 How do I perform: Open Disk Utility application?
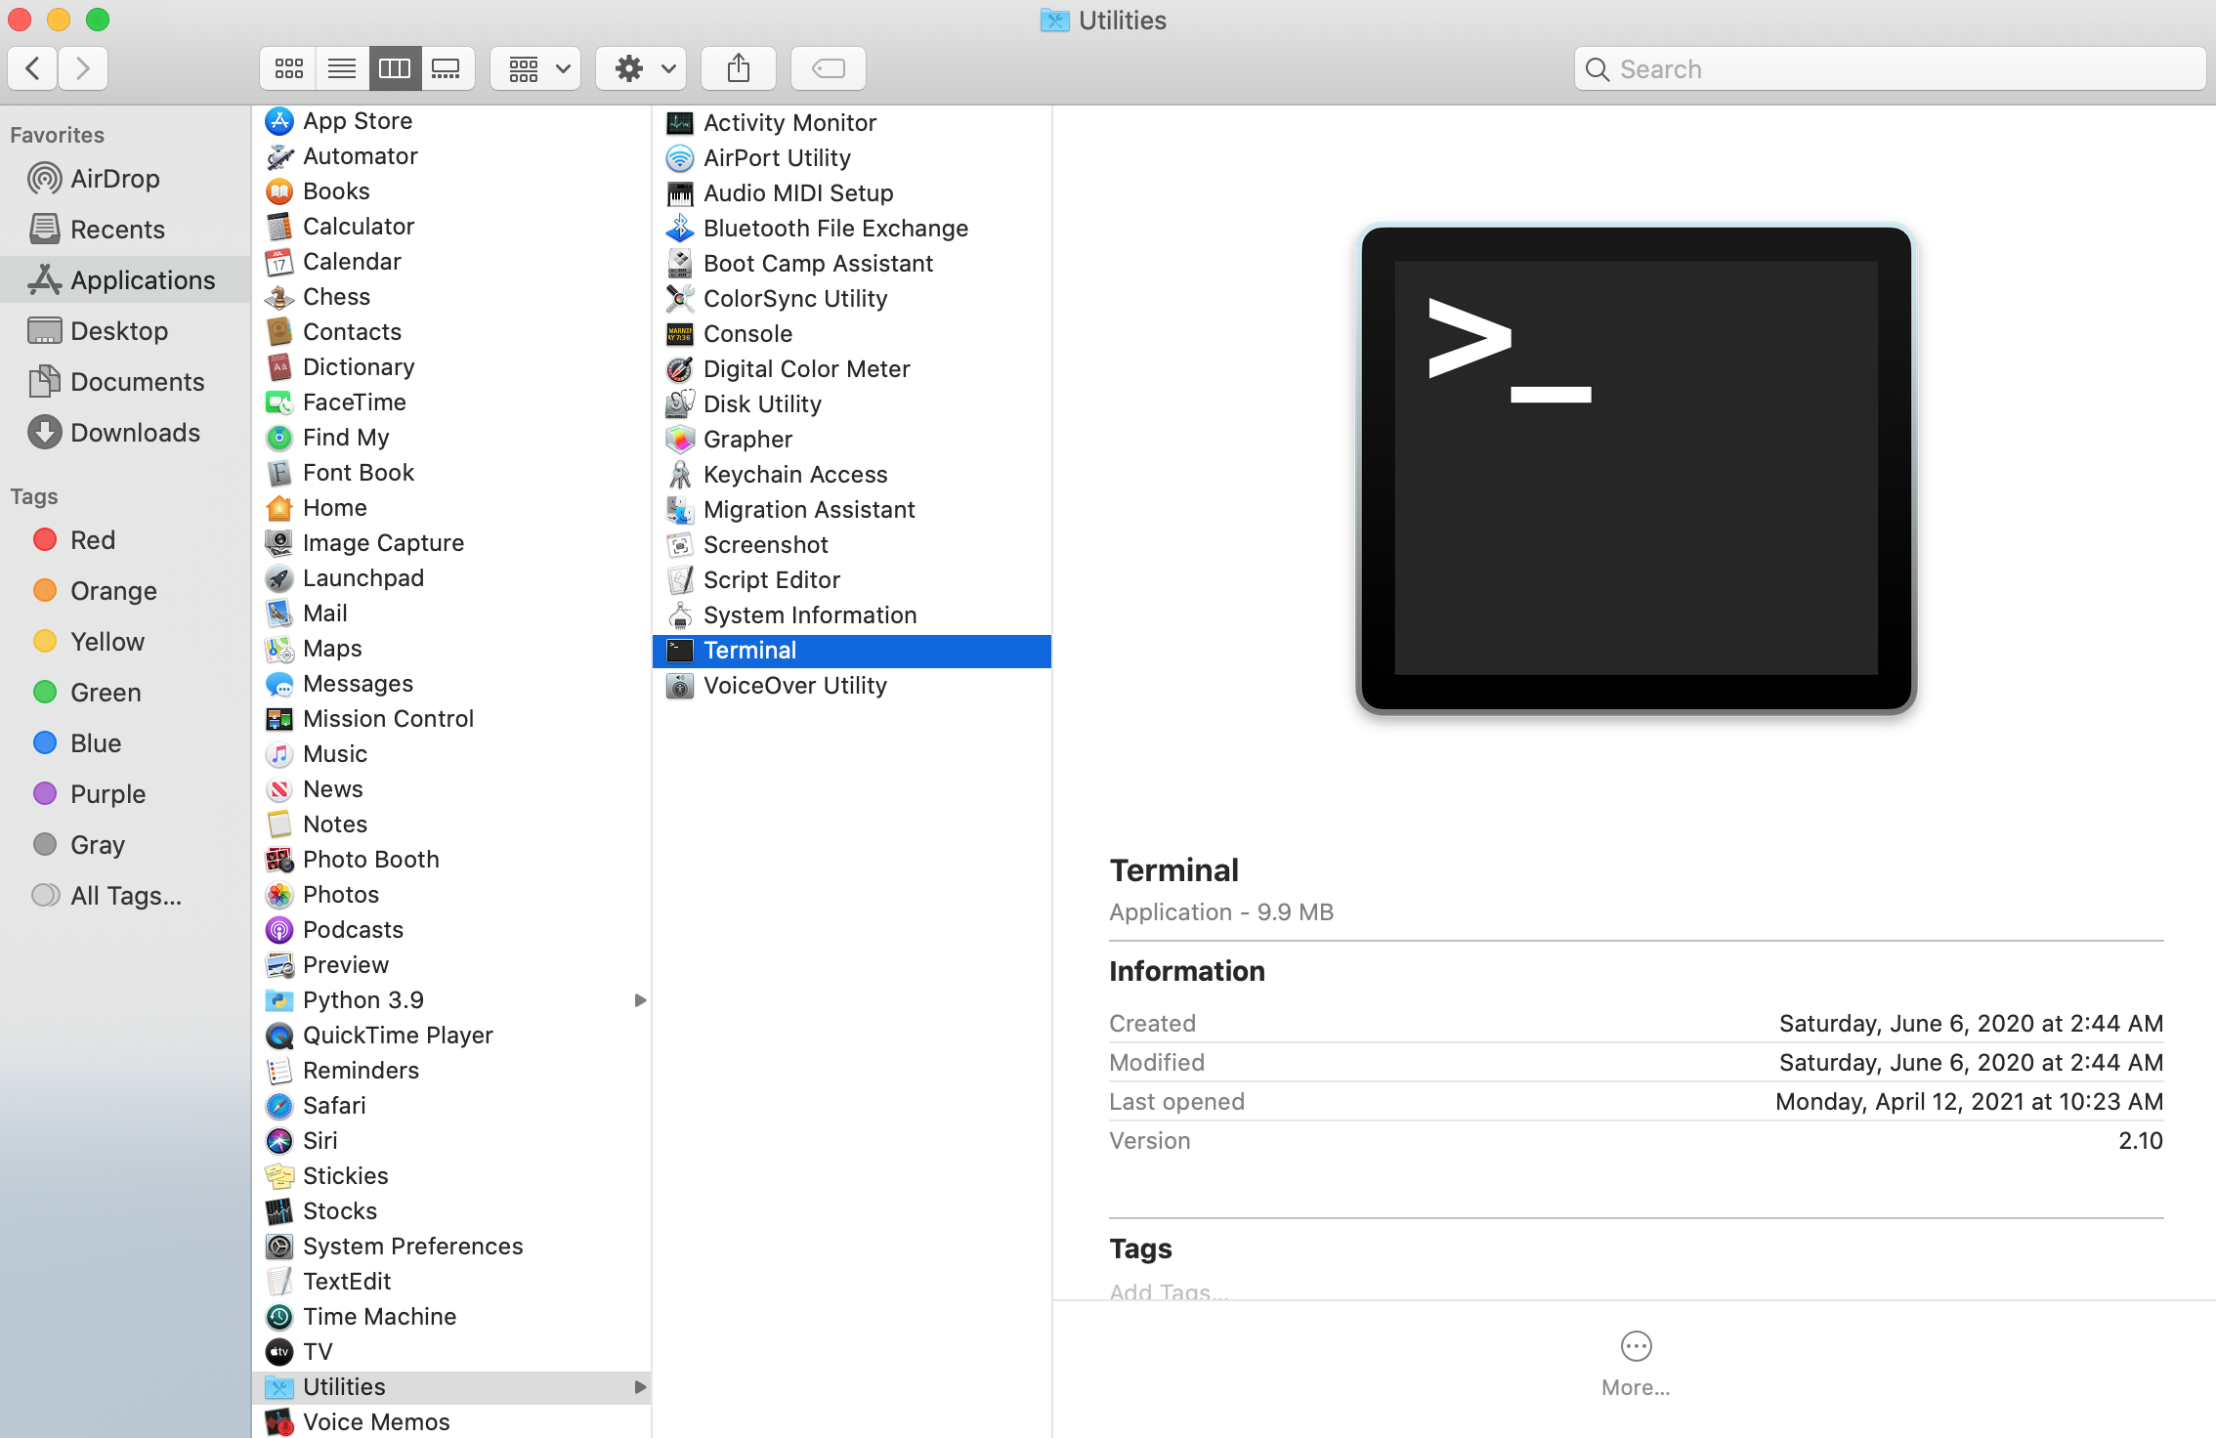(x=764, y=402)
